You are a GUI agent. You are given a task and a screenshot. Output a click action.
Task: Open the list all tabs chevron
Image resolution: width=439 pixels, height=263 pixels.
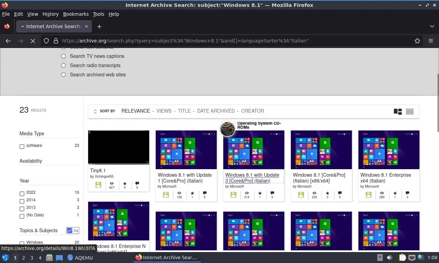[432, 26]
